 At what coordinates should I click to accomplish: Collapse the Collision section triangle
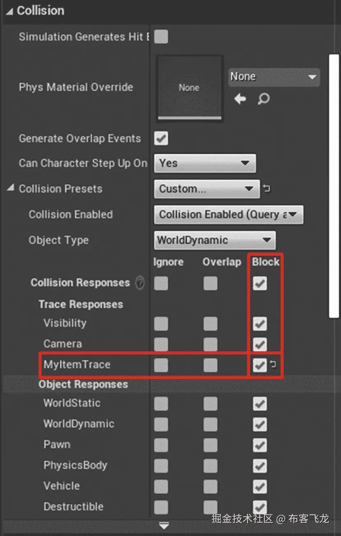[x=9, y=11]
